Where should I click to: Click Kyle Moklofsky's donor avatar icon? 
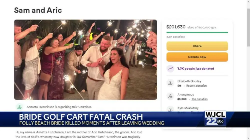[x=170, y=109]
